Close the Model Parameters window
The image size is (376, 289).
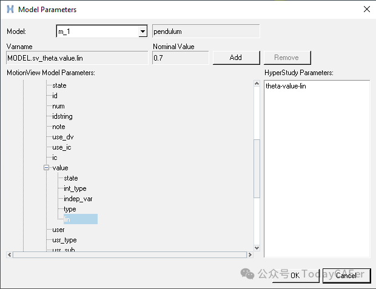tap(365, 10)
